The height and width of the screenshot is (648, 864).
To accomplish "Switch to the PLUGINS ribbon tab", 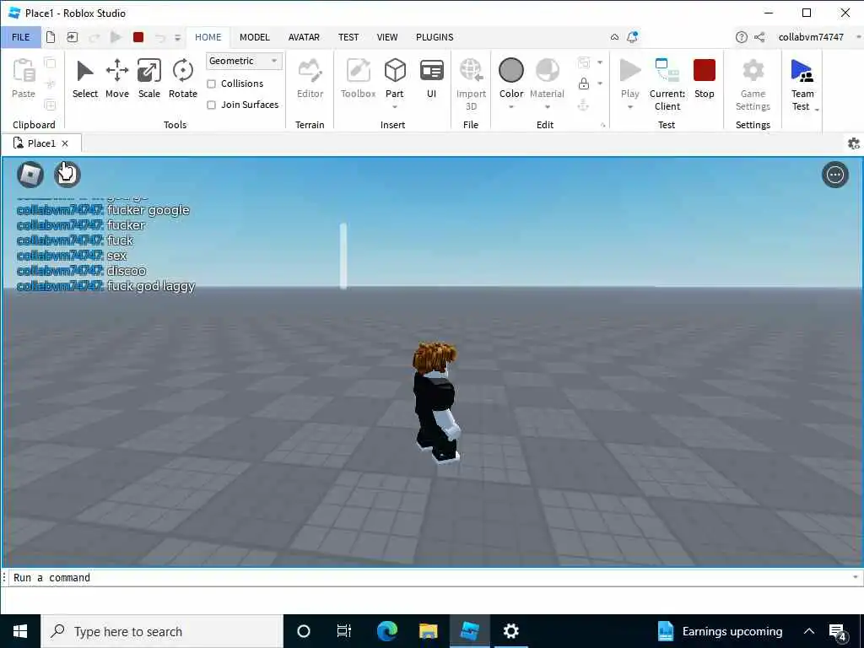I will (x=435, y=37).
